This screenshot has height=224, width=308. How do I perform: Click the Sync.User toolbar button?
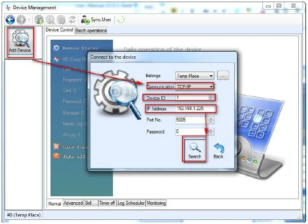tap(96, 20)
